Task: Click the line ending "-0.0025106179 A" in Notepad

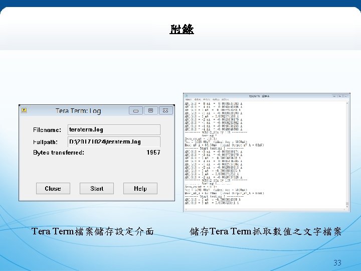Action: (x=214, y=119)
